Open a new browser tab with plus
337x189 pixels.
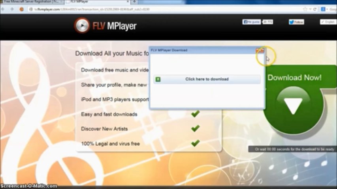click(x=134, y=2)
